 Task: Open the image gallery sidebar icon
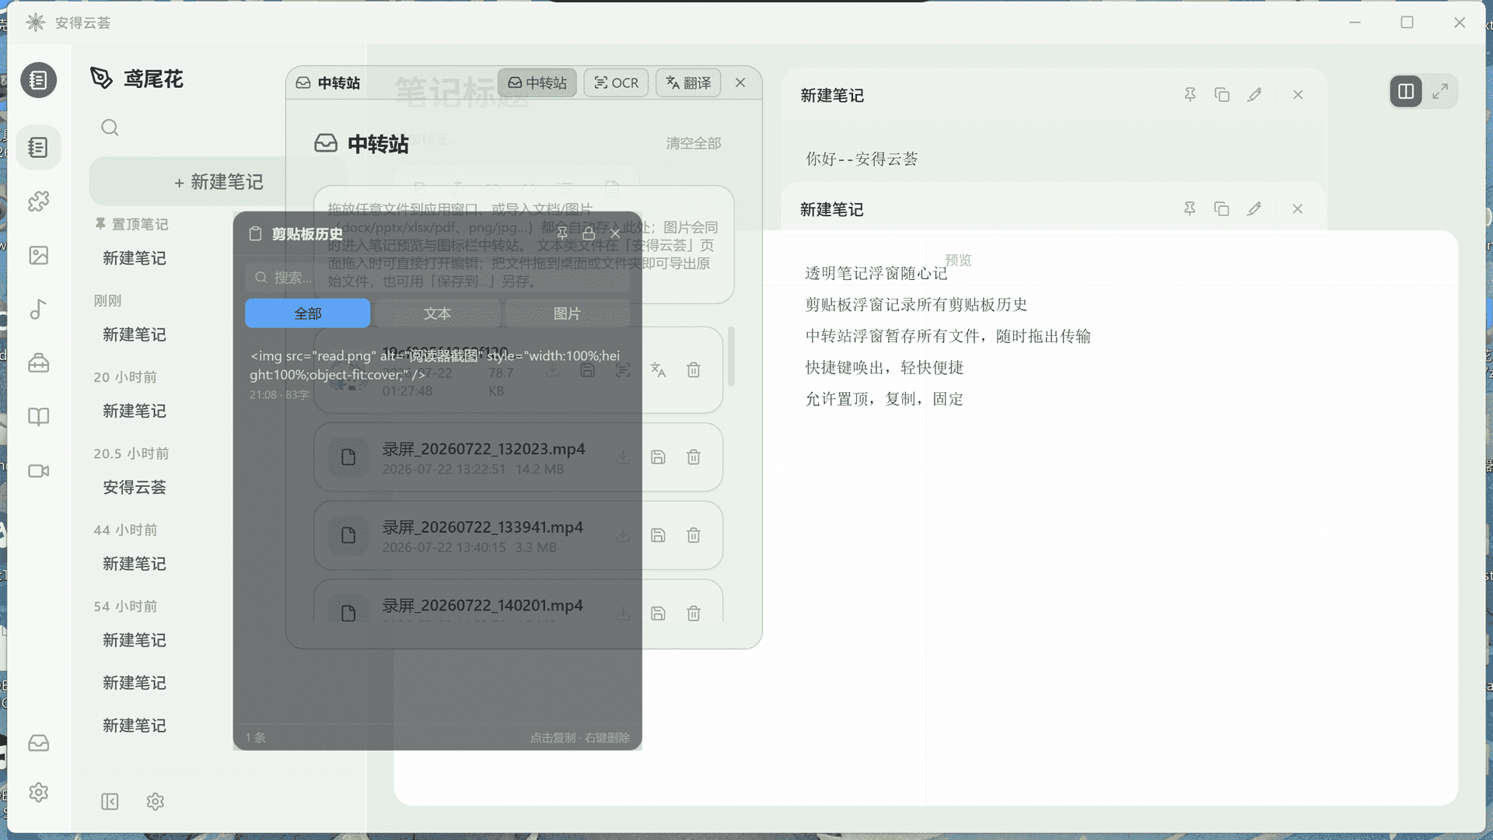(38, 255)
